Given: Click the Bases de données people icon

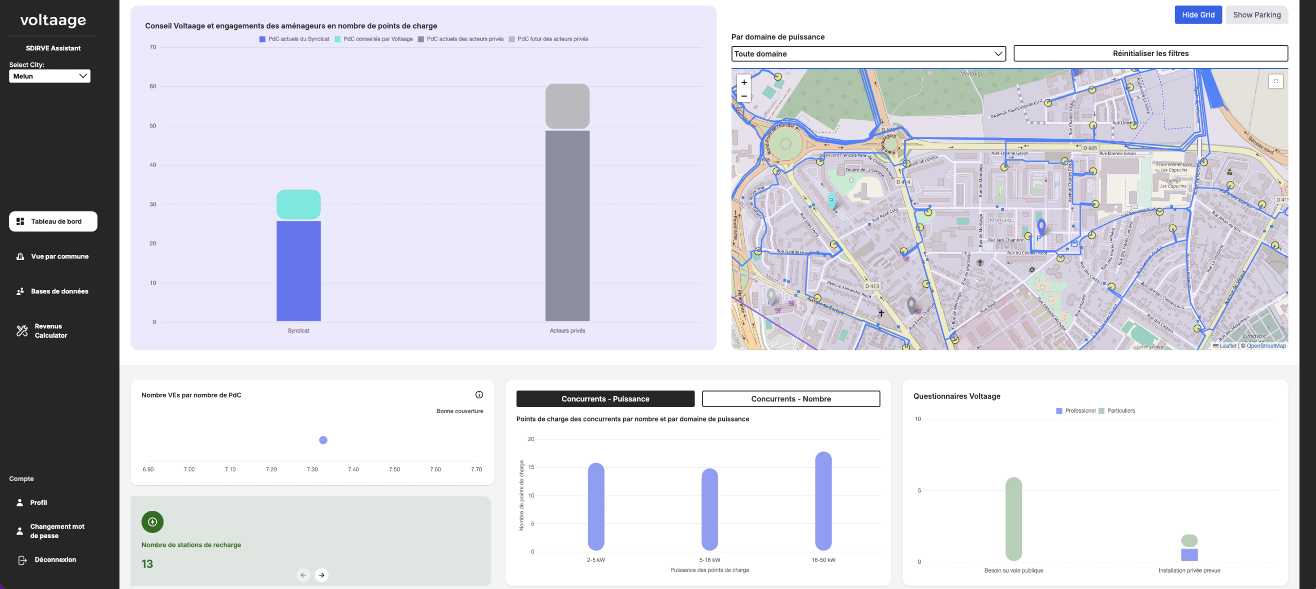Looking at the screenshot, I should pyautogui.click(x=21, y=291).
